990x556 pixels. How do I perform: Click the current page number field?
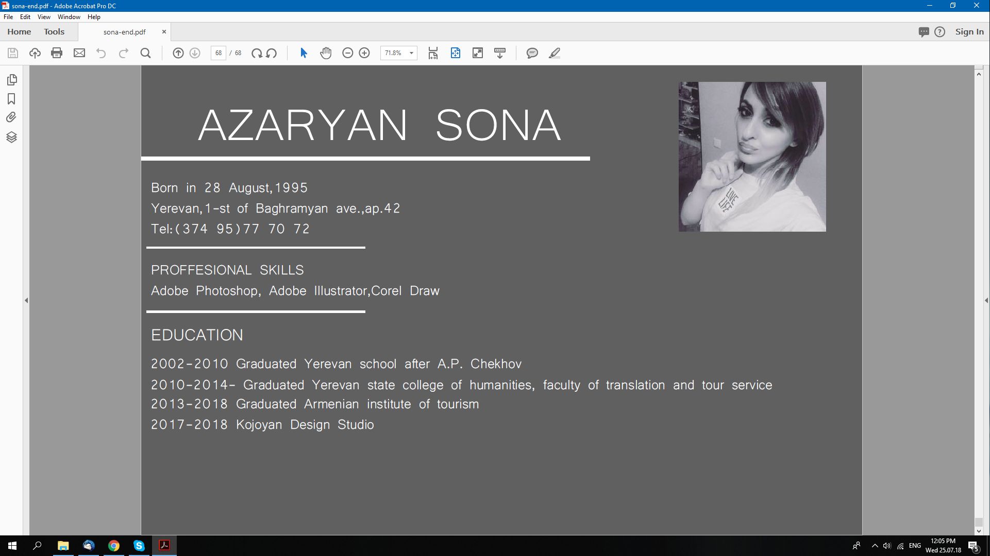(x=219, y=53)
